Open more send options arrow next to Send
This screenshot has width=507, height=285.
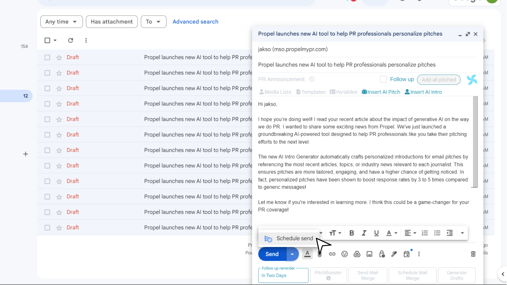click(292, 254)
